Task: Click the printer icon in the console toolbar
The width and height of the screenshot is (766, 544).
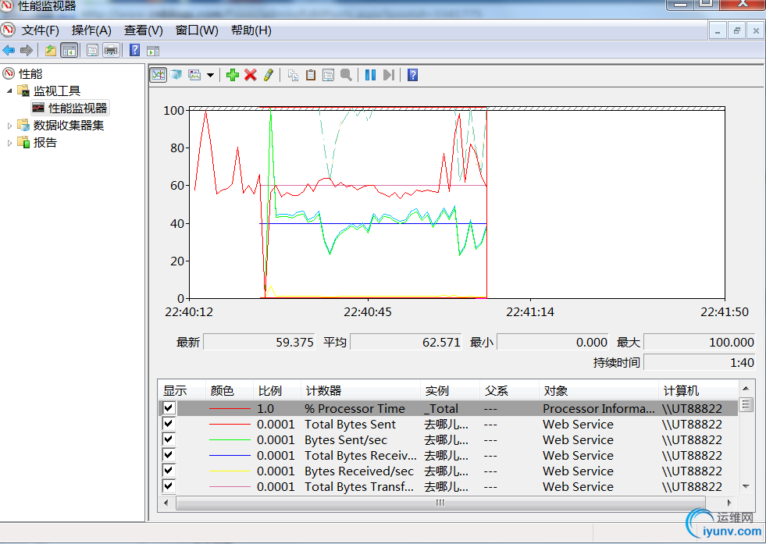Action: pyautogui.click(x=111, y=50)
